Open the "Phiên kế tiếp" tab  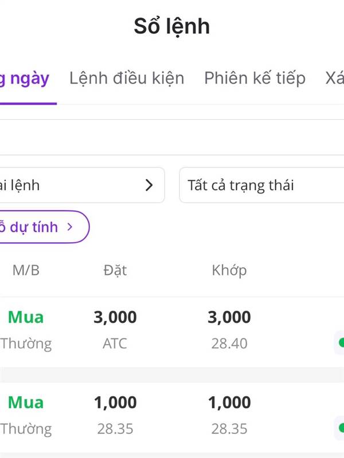tap(255, 78)
